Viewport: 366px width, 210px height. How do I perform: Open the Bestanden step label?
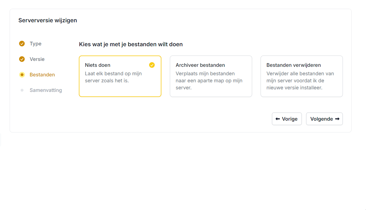click(x=42, y=75)
